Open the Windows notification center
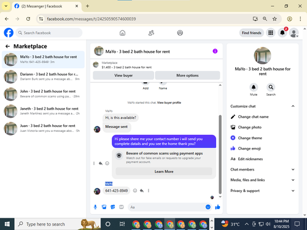Image resolution: width=307 pixels, height=230 pixels. coord(297,224)
